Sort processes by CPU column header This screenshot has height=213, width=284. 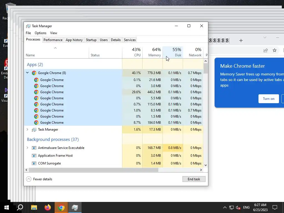[132, 52]
